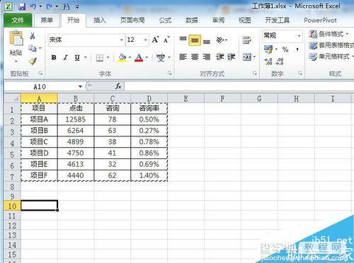Select cell containing 12585

[76, 119]
